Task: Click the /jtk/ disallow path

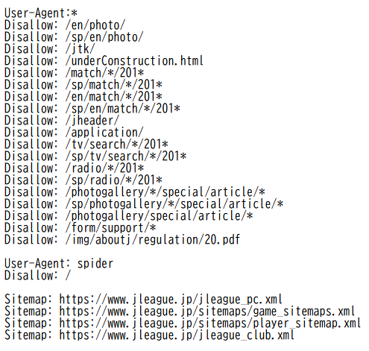Action: [x=80, y=49]
